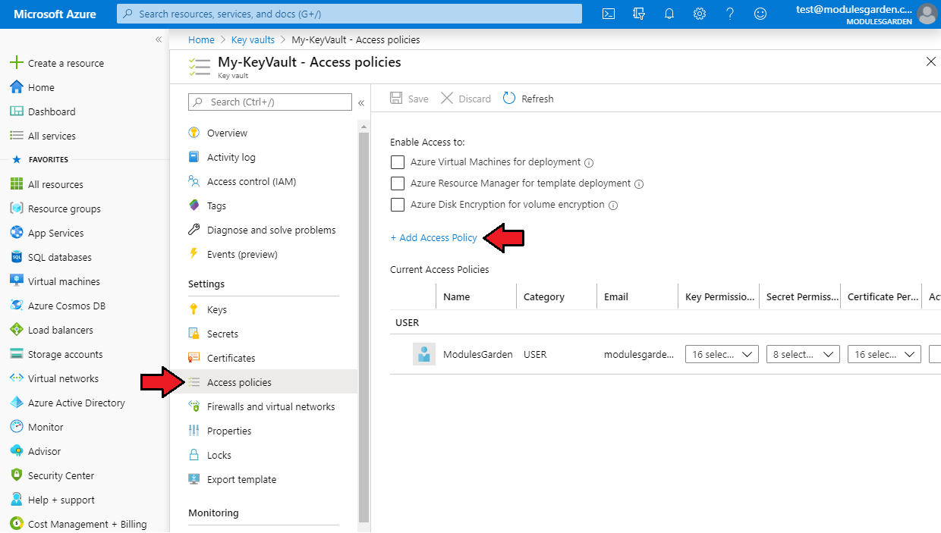Click Refresh in the toolbar
The width and height of the screenshot is (941, 533).
pos(528,99)
